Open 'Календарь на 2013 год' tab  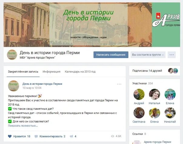coord(80,72)
